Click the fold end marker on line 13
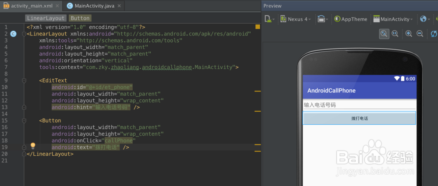Image resolution: width=438 pixels, height=186 pixels. (24, 107)
